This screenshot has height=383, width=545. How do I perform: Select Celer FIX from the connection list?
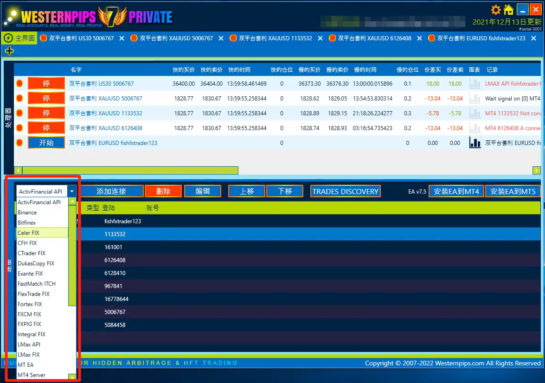(42, 233)
